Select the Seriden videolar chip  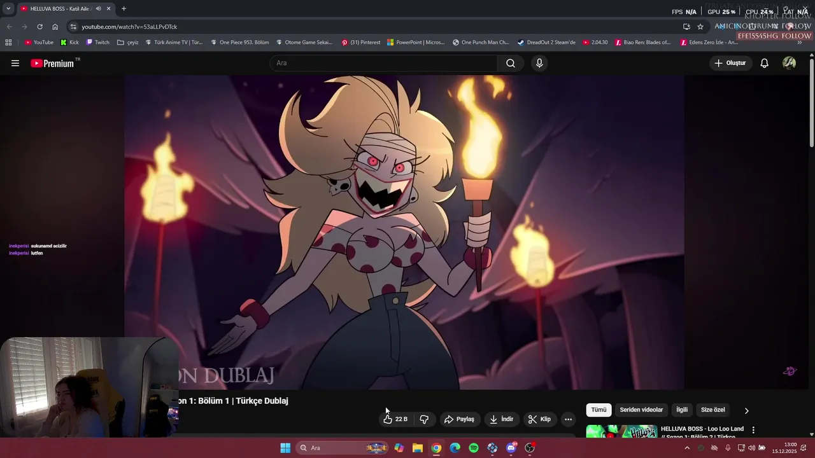[641, 410]
